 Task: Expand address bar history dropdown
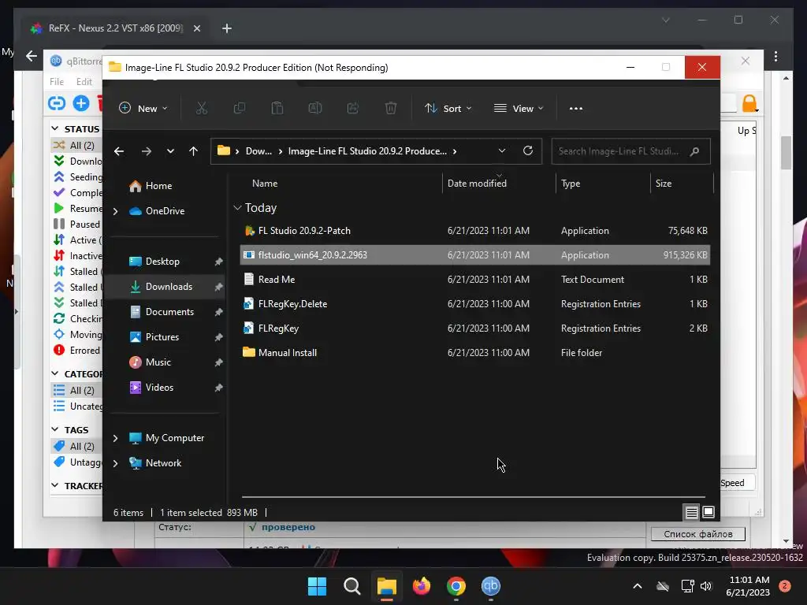pos(502,150)
